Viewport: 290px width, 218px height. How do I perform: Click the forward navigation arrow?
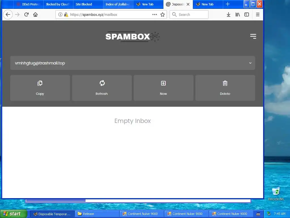pyautogui.click(x=17, y=14)
